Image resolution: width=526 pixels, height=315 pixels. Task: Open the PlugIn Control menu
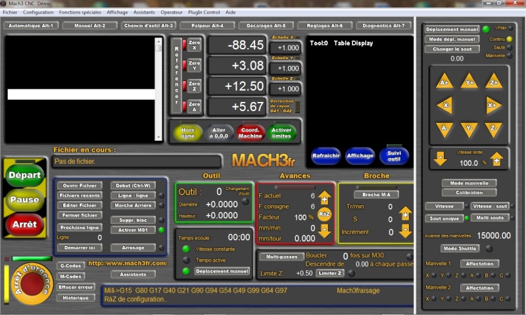204,12
